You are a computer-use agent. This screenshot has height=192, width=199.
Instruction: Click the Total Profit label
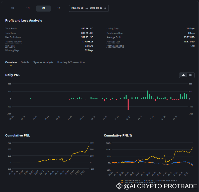tap(11, 29)
